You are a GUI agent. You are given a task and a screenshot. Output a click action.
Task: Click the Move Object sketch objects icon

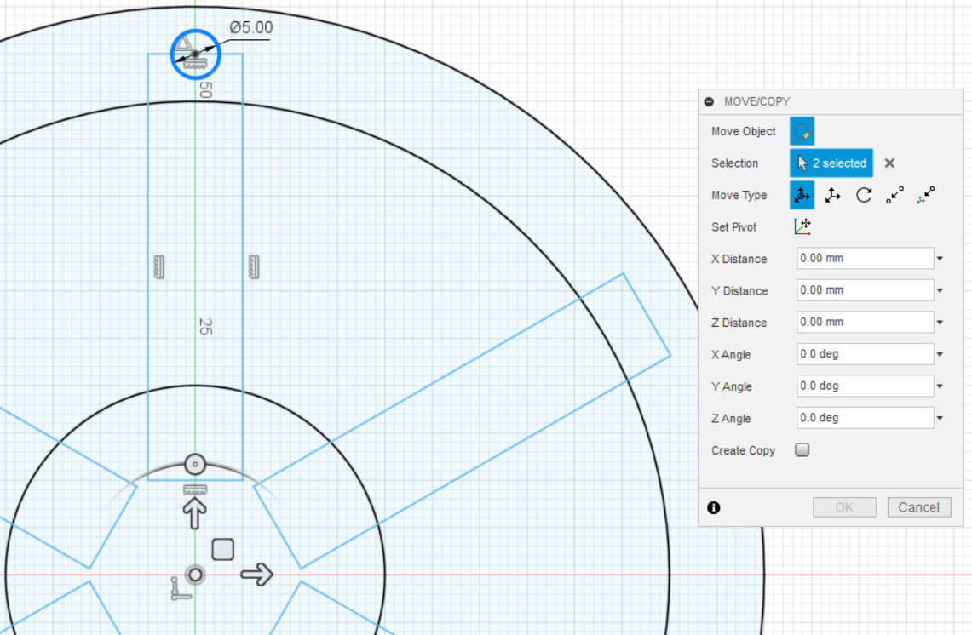tap(802, 131)
